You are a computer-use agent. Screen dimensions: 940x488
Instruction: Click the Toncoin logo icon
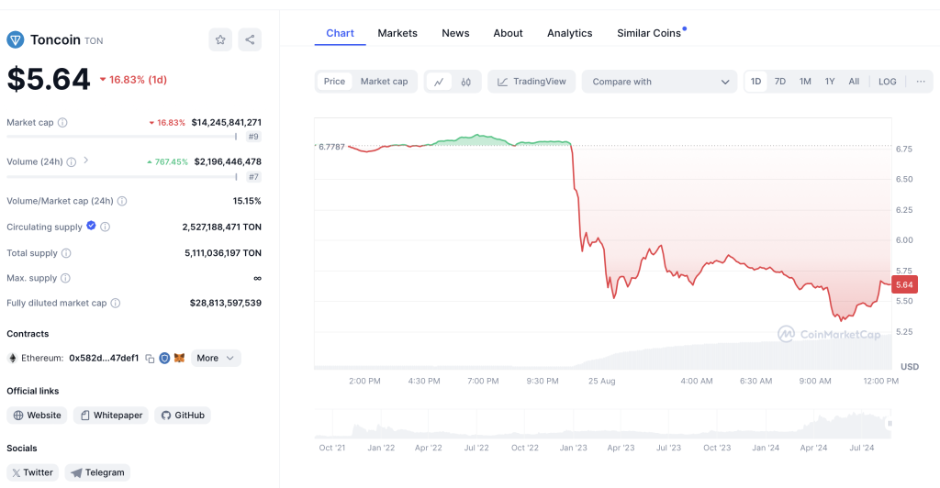coord(15,40)
